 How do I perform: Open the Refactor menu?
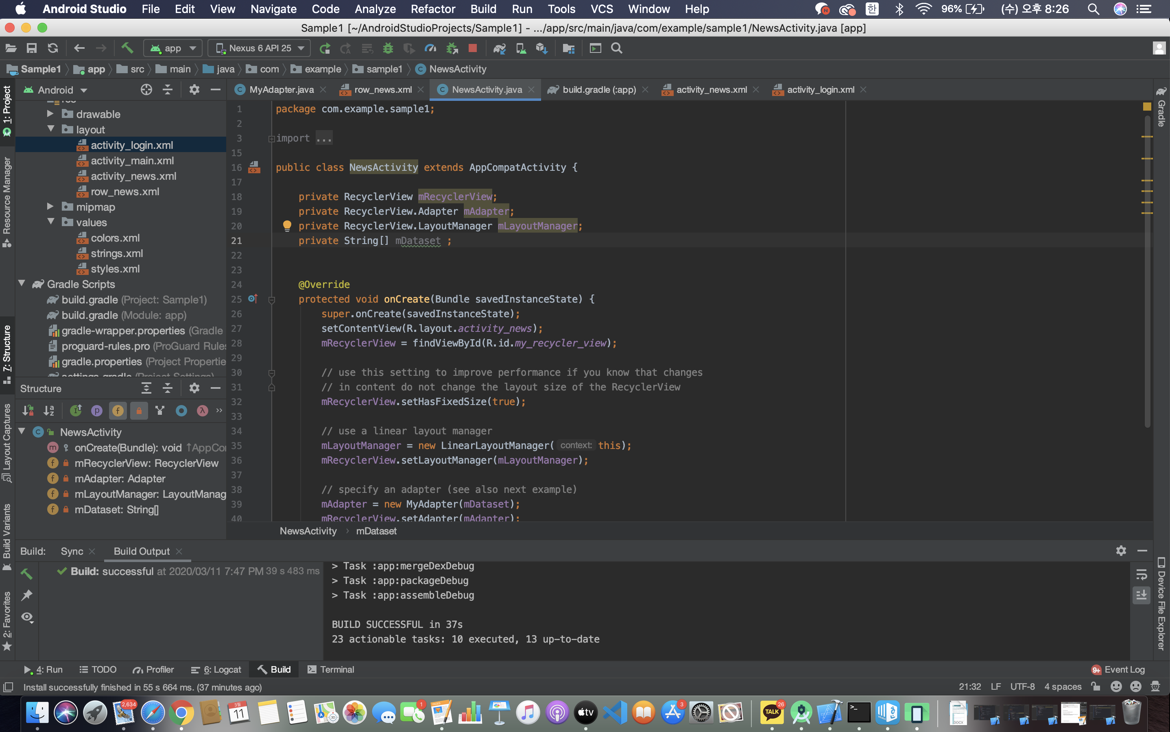click(x=432, y=9)
